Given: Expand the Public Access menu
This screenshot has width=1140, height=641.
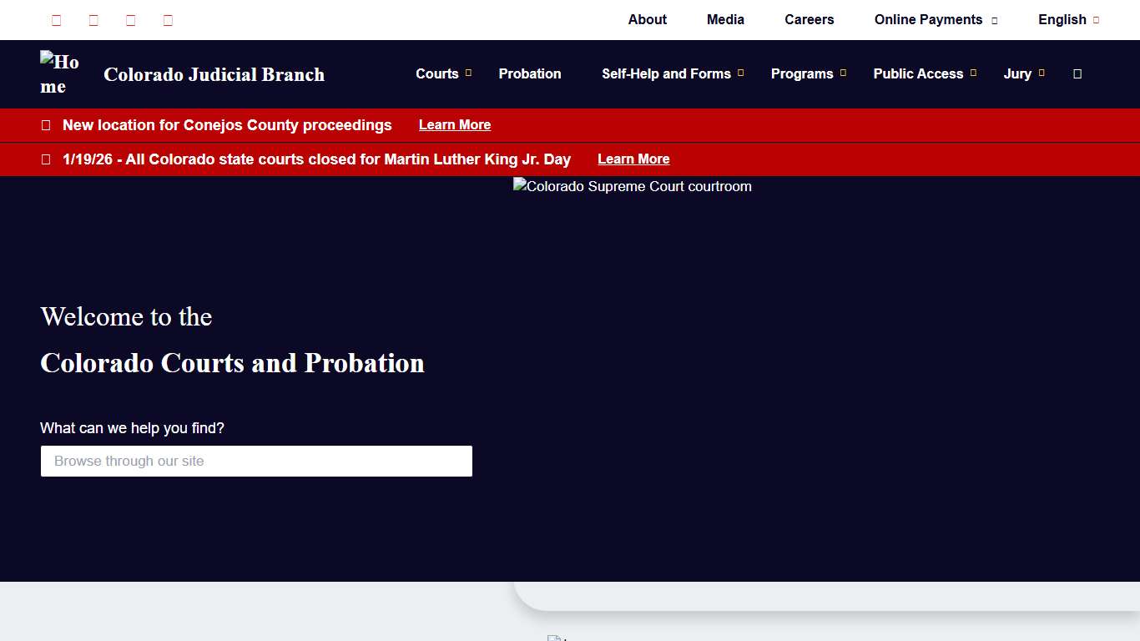Looking at the screenshot, I should click(924, 73).
